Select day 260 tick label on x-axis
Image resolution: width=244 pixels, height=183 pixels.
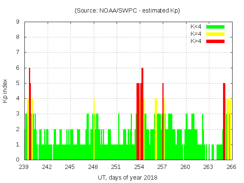point(186,167)
